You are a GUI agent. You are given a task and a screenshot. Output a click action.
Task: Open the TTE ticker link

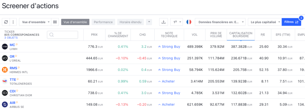pyautogui.click(x=13, y=80)
